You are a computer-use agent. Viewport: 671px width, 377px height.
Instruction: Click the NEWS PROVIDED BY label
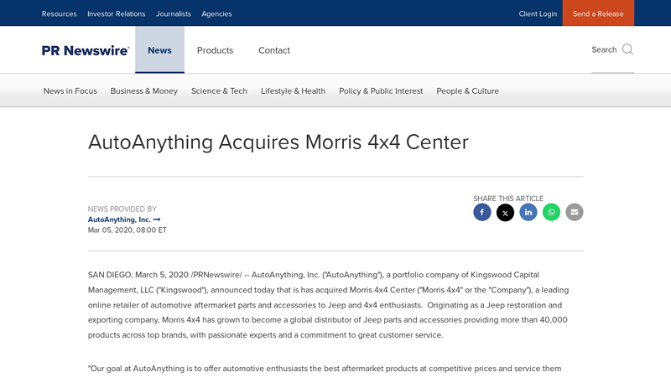pyautogui.click(x=122, y=209)
